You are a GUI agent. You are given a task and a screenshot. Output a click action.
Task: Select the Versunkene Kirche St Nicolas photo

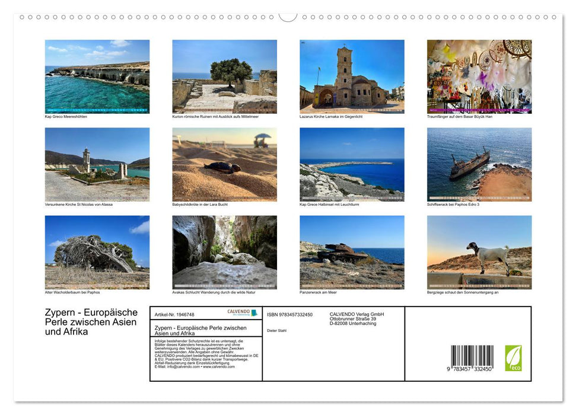pyautogui.click(x=97, y=164)
